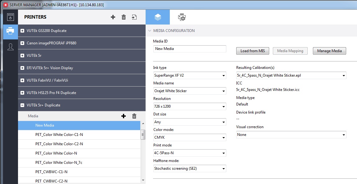Switch to the printer settings gear tab
This screenshot has width=357, height=184.
[182, 17]
